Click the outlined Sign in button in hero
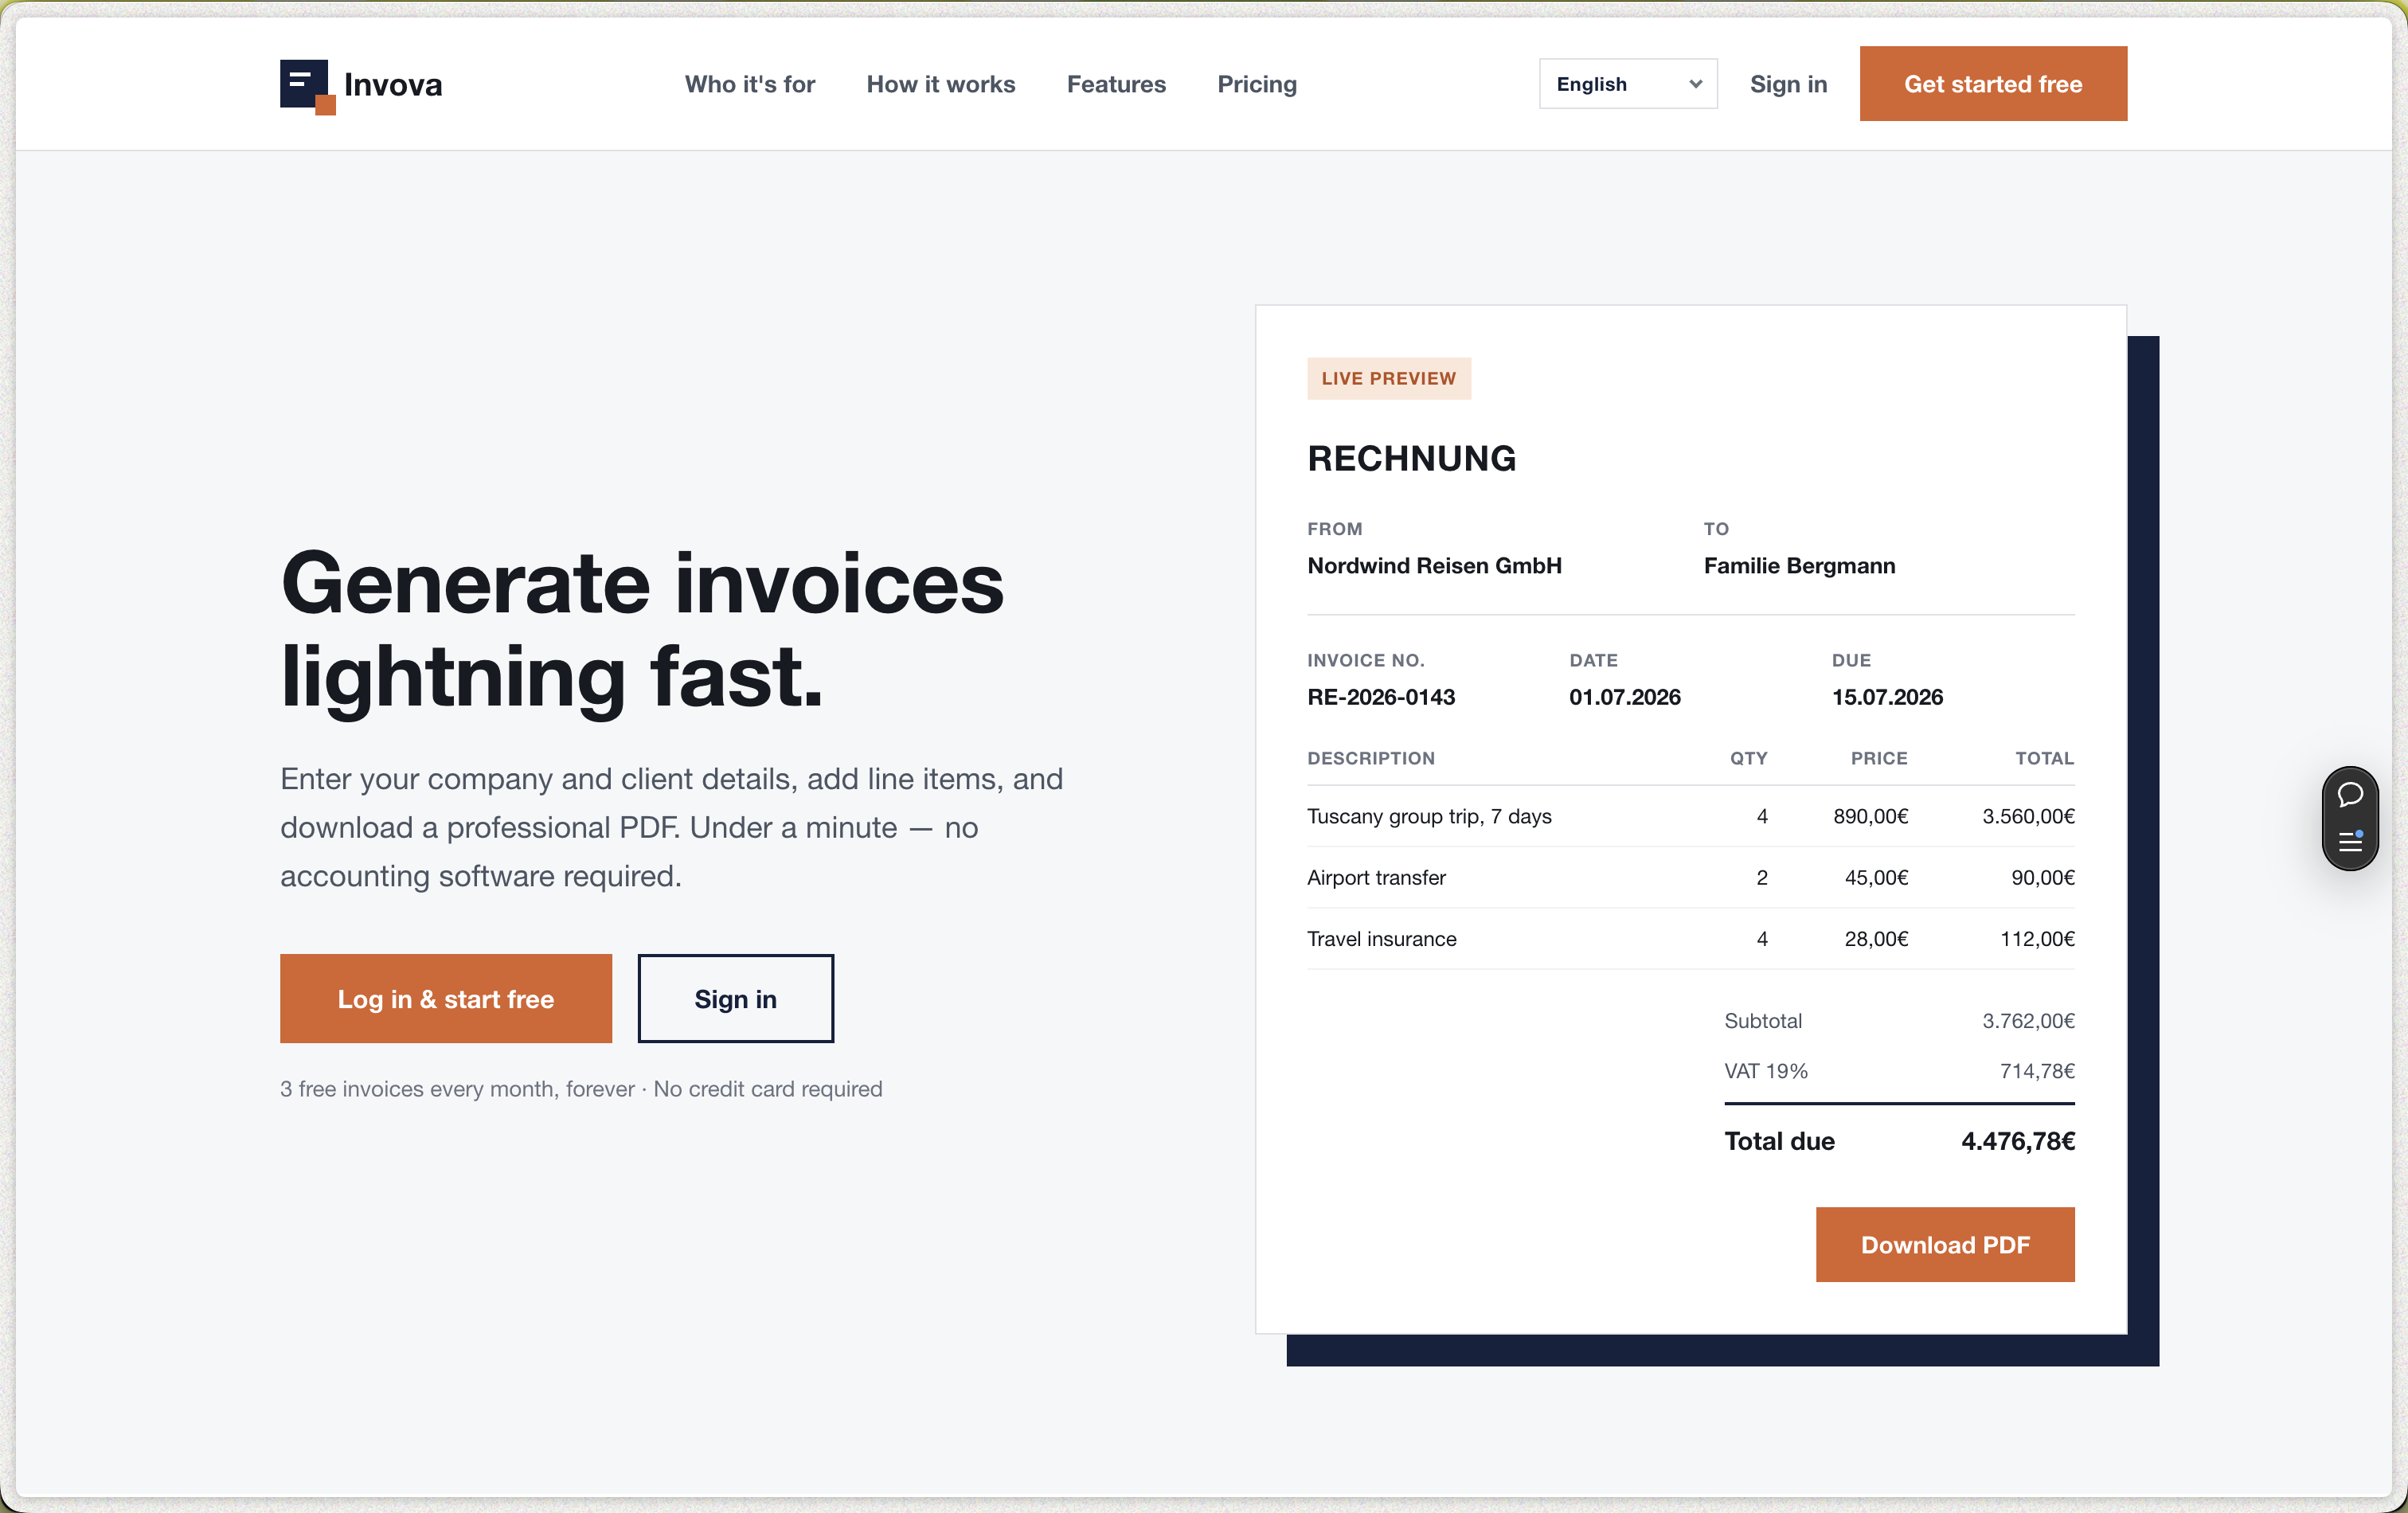The height and width of the screenshot is (1513, 2408). point(736,998)
